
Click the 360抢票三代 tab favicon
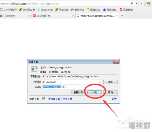(34, 16)
